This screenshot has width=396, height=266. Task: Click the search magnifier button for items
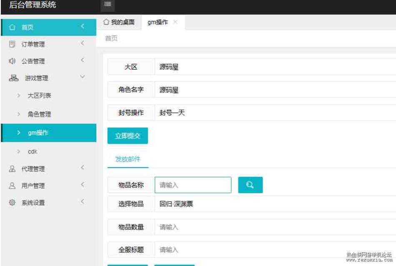click(250, 185)
